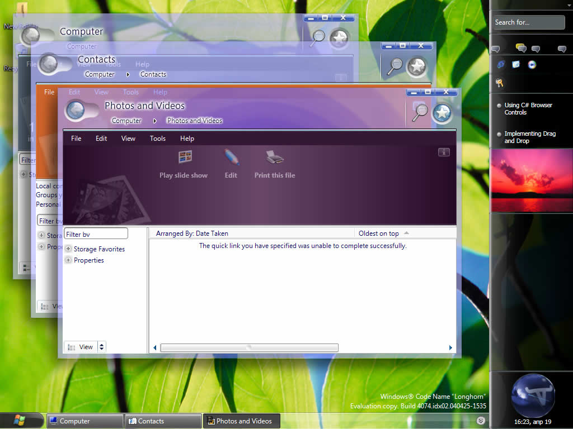Click the globe back orb in Photos and Videos
Screen dimensions: 573x429
[x=76, y=110]
